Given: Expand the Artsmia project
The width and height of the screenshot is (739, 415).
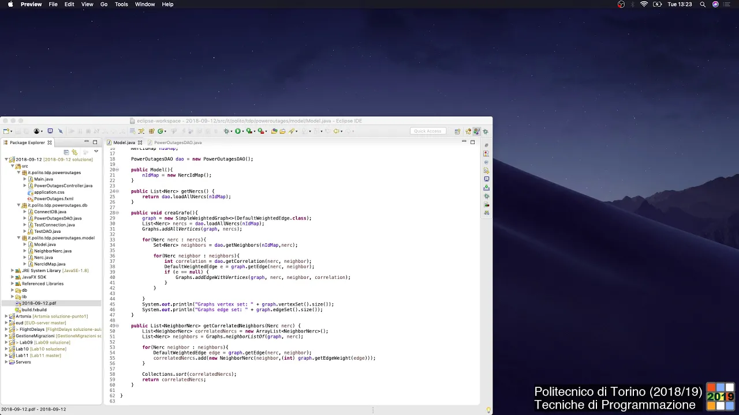Looking at the screenshot, I should (x=6, y=316).
